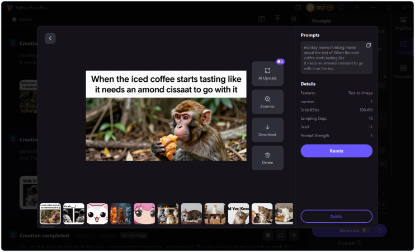Select the gnome with cats thumbnail
The height and width of the screenshot is (252, 415).
click(168, 213)
